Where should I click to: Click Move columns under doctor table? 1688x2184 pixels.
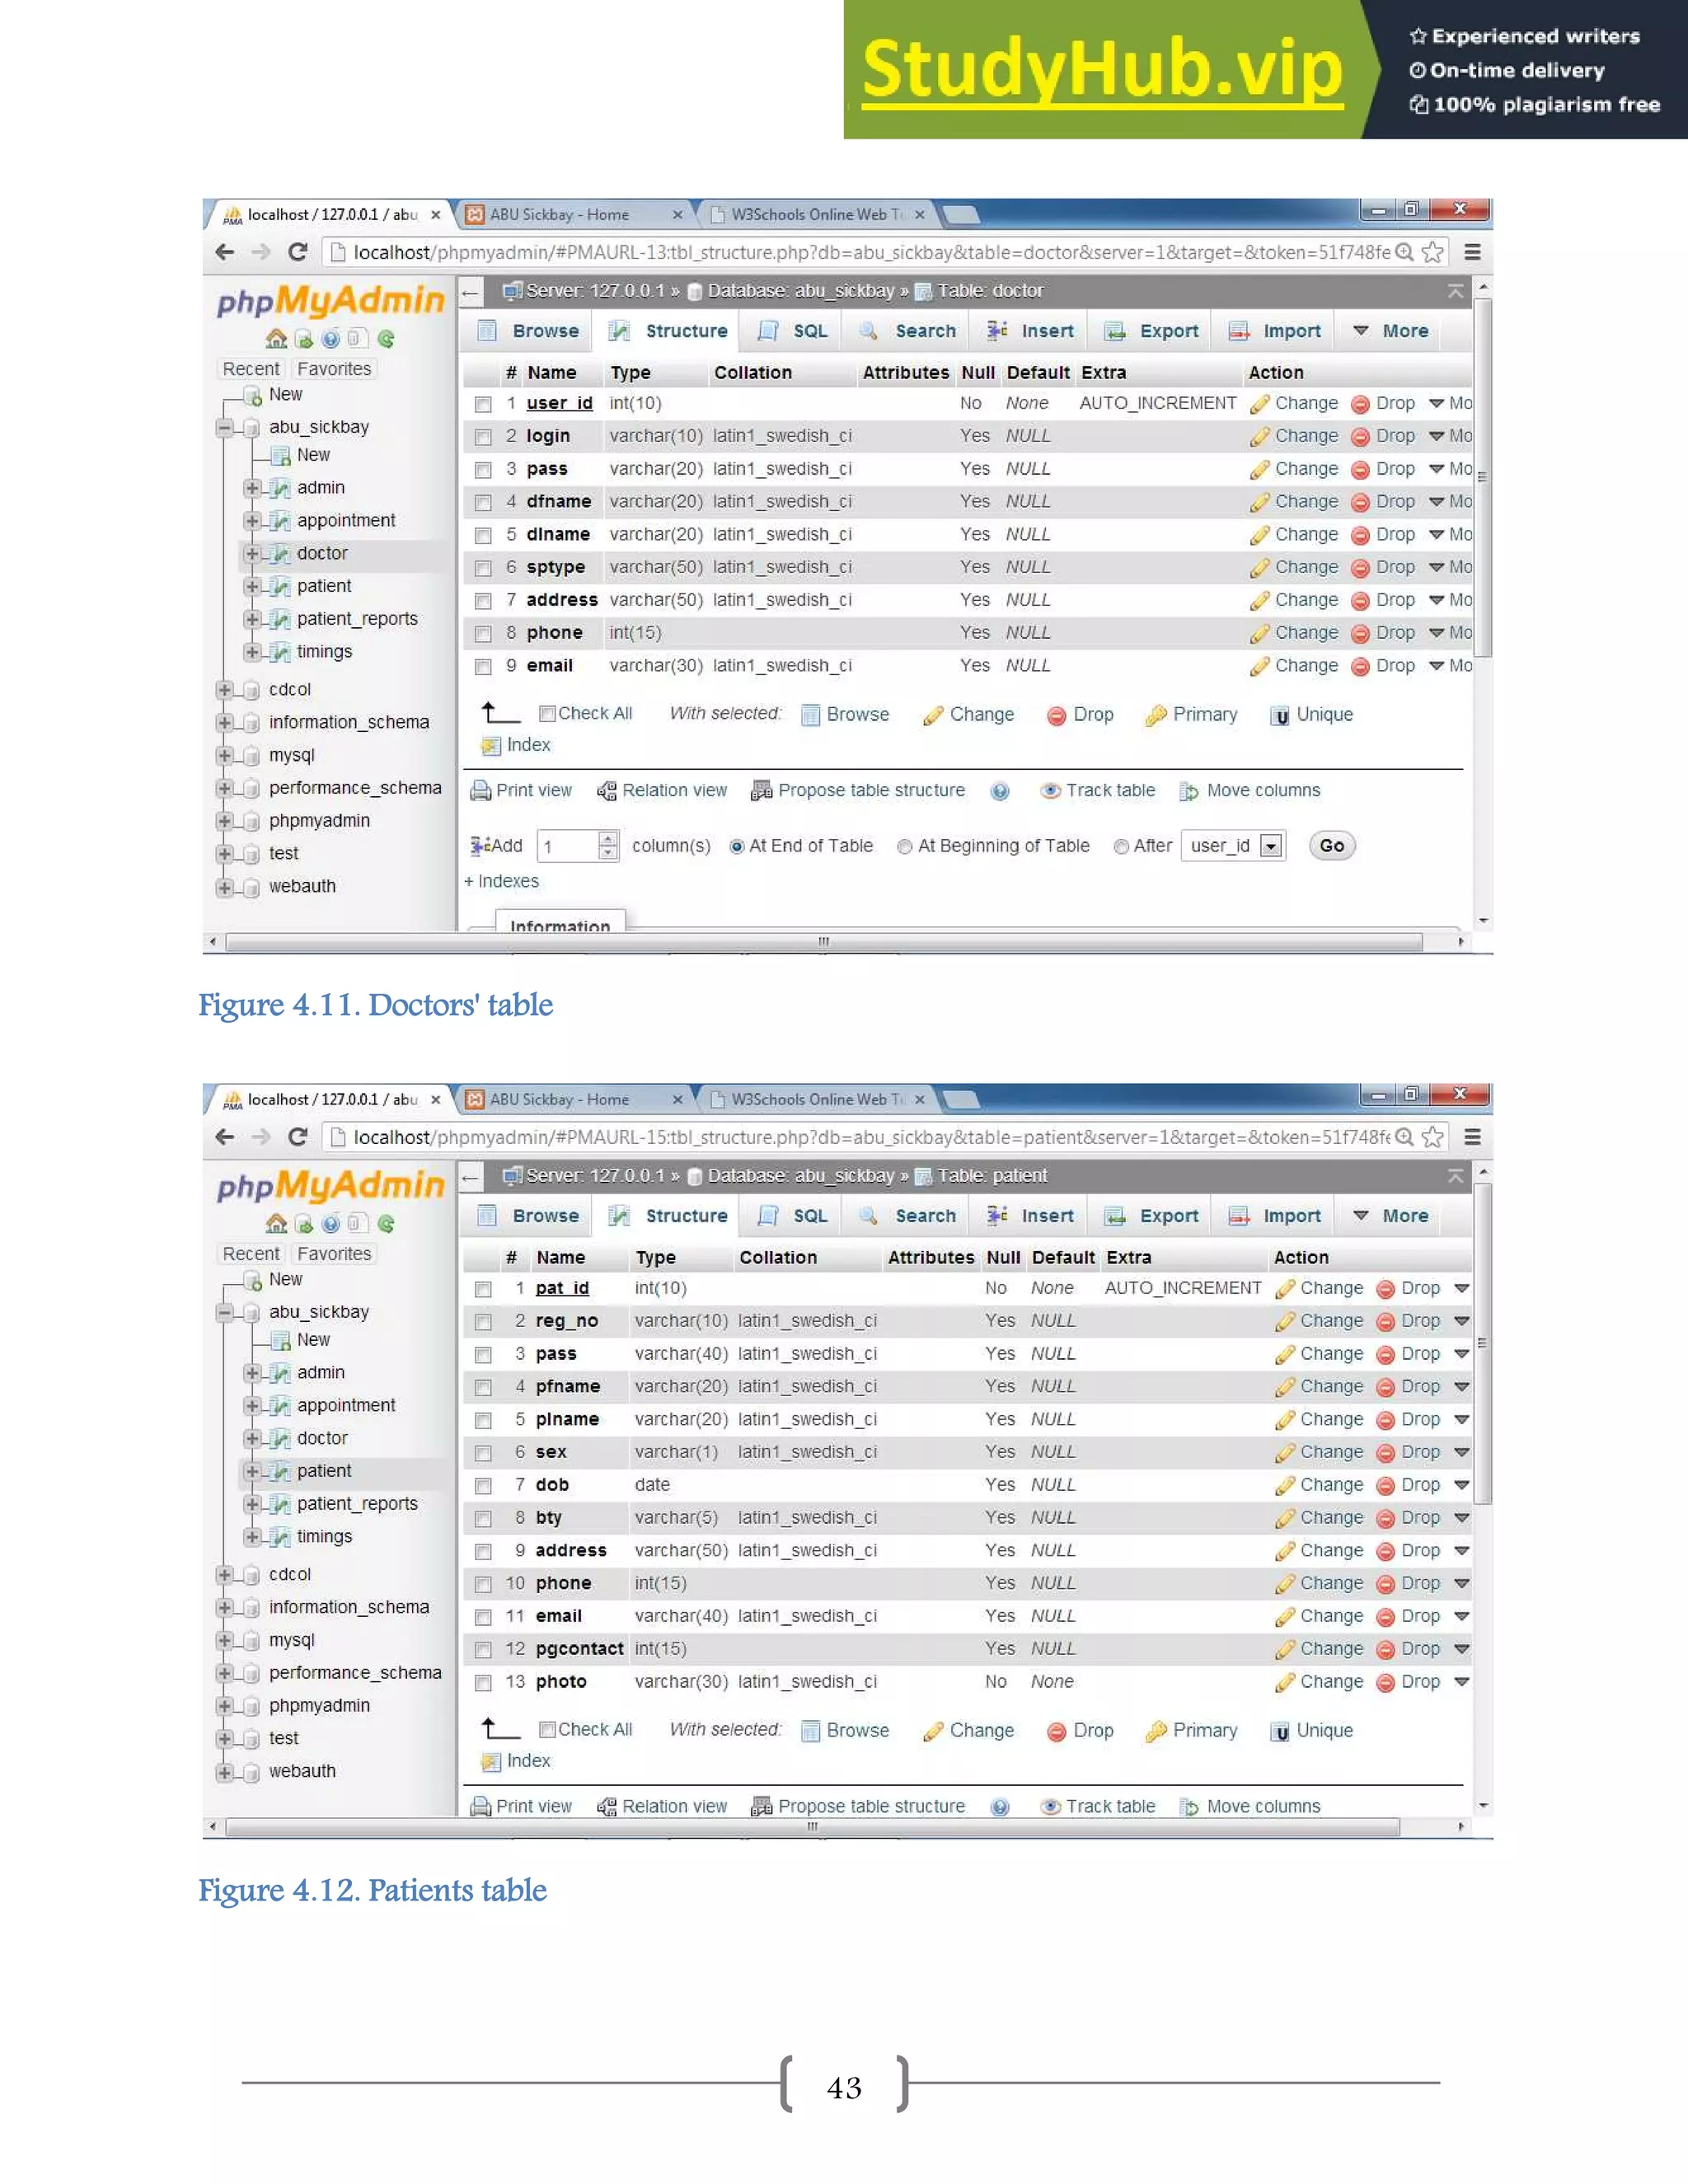point(1250,790)
